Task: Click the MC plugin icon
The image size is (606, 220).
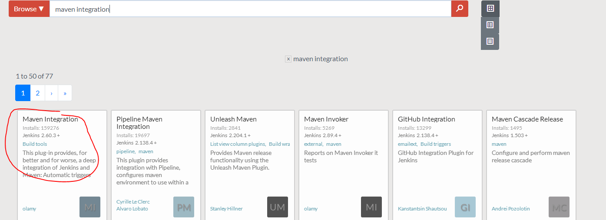Action: [559, 207]
